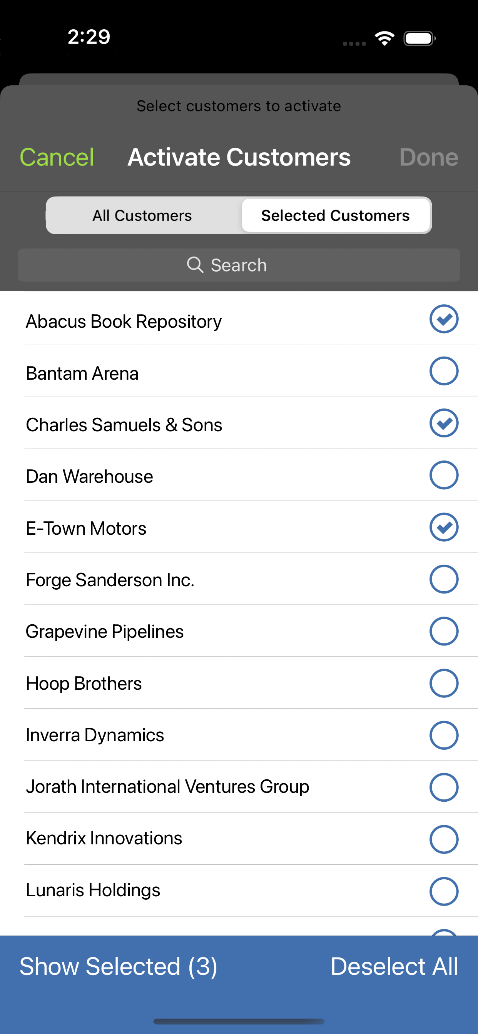Open the Selected Customers tab
Image resolution: width=478 pixels, height=1034 pixels.
[x=335, y=215]
